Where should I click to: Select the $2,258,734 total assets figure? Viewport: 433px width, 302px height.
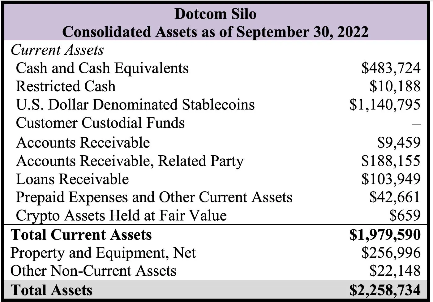pos(385,290)
